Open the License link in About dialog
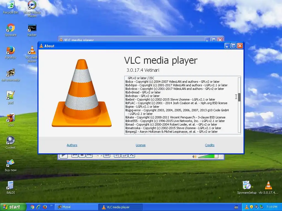 [141, 145]
